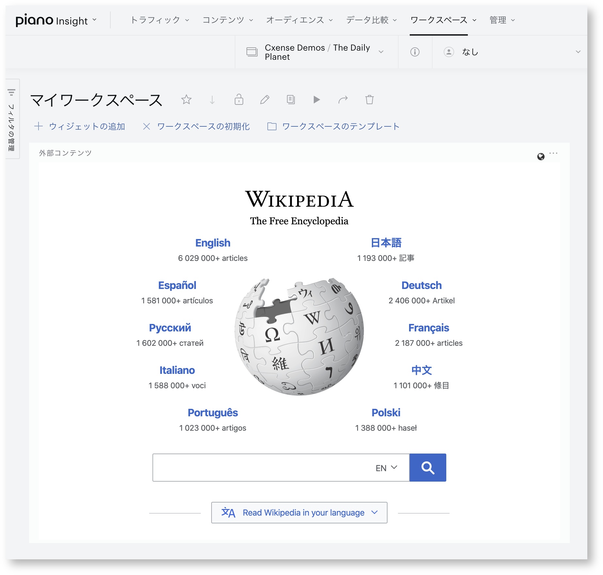Open the Русский Wikipedia link

tap(170, 328)
